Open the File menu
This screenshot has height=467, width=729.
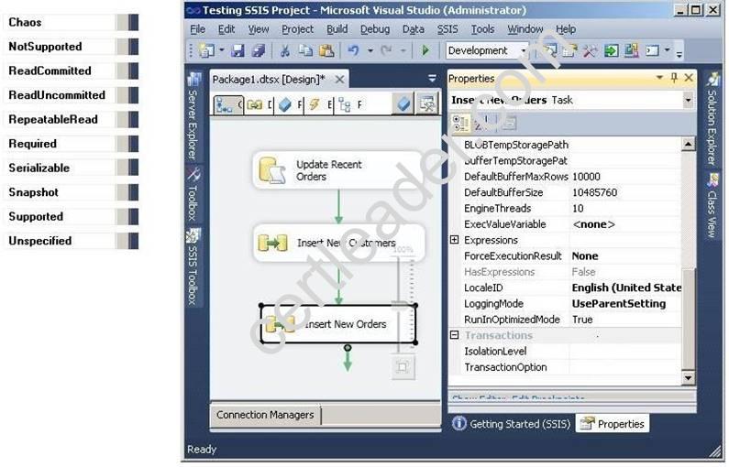pyautogui.click(x=197, y=29)
